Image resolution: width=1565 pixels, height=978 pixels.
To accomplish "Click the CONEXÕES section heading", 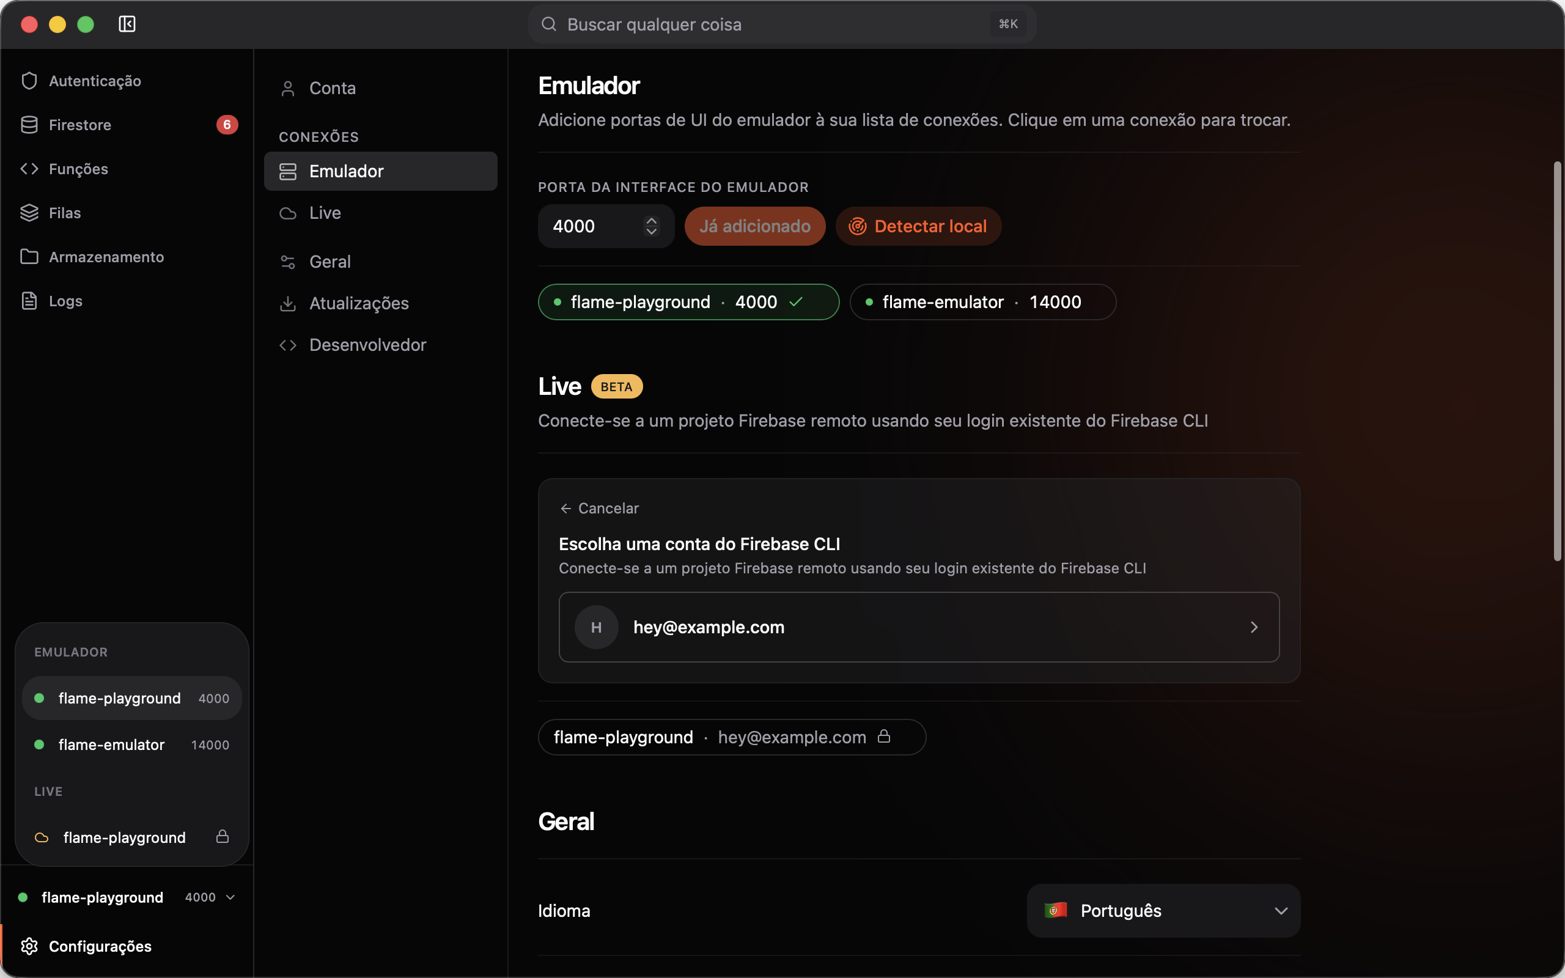I will pos(318,136).
